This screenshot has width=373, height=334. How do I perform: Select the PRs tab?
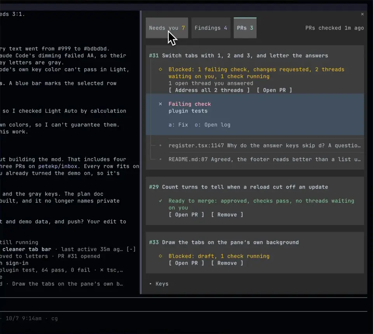(245, 28)
